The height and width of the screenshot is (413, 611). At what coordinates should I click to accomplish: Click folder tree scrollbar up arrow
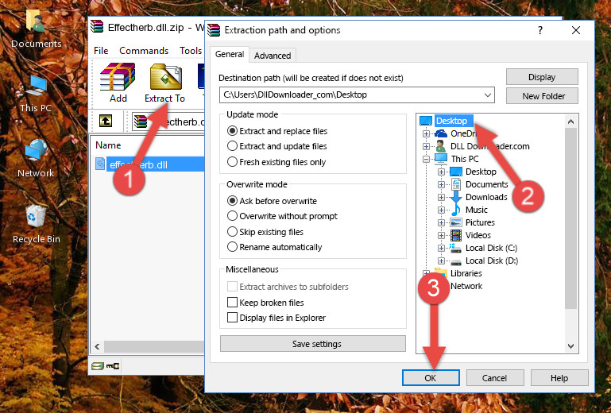tap(570, 122)
